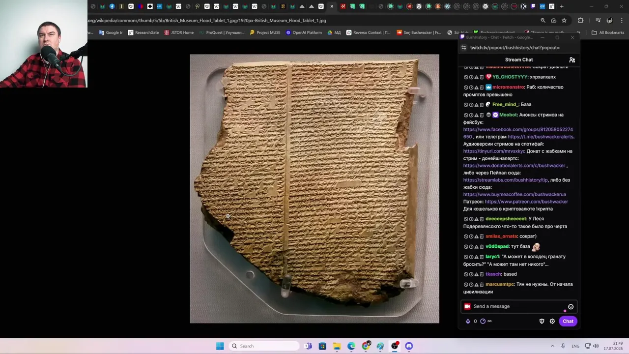Click the twitch.tv popout URL address field
The height and width of the screenshot is (354, 629).
pos(515,48)
